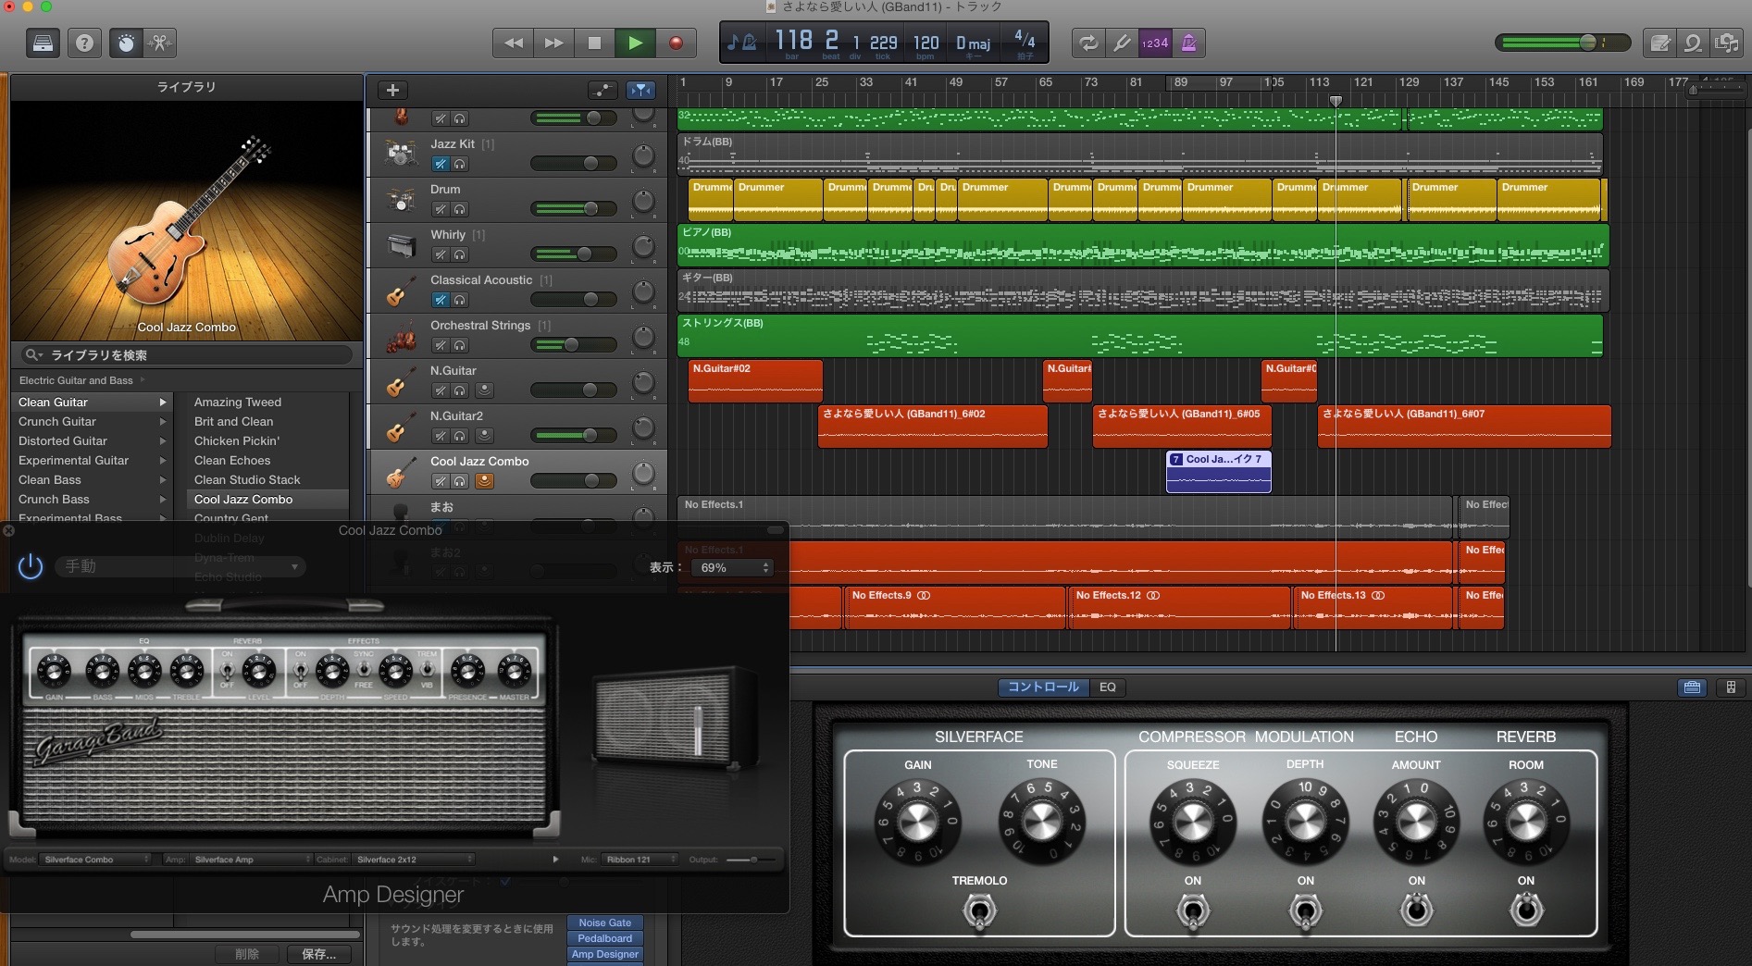Stop playback
The image size is (1752, 966).
click(594, 43)
